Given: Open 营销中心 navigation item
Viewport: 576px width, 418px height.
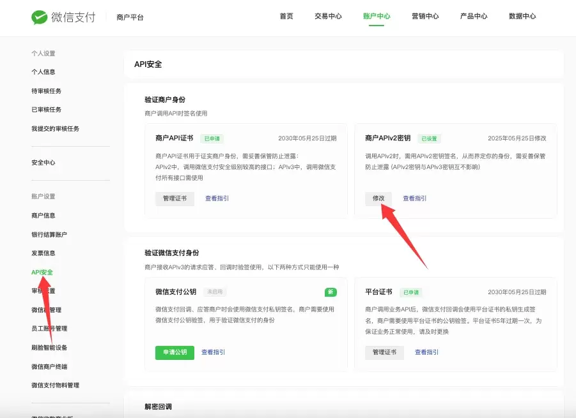Looking at the screenshot, I should pyautogui.click(x=425, y=16).
